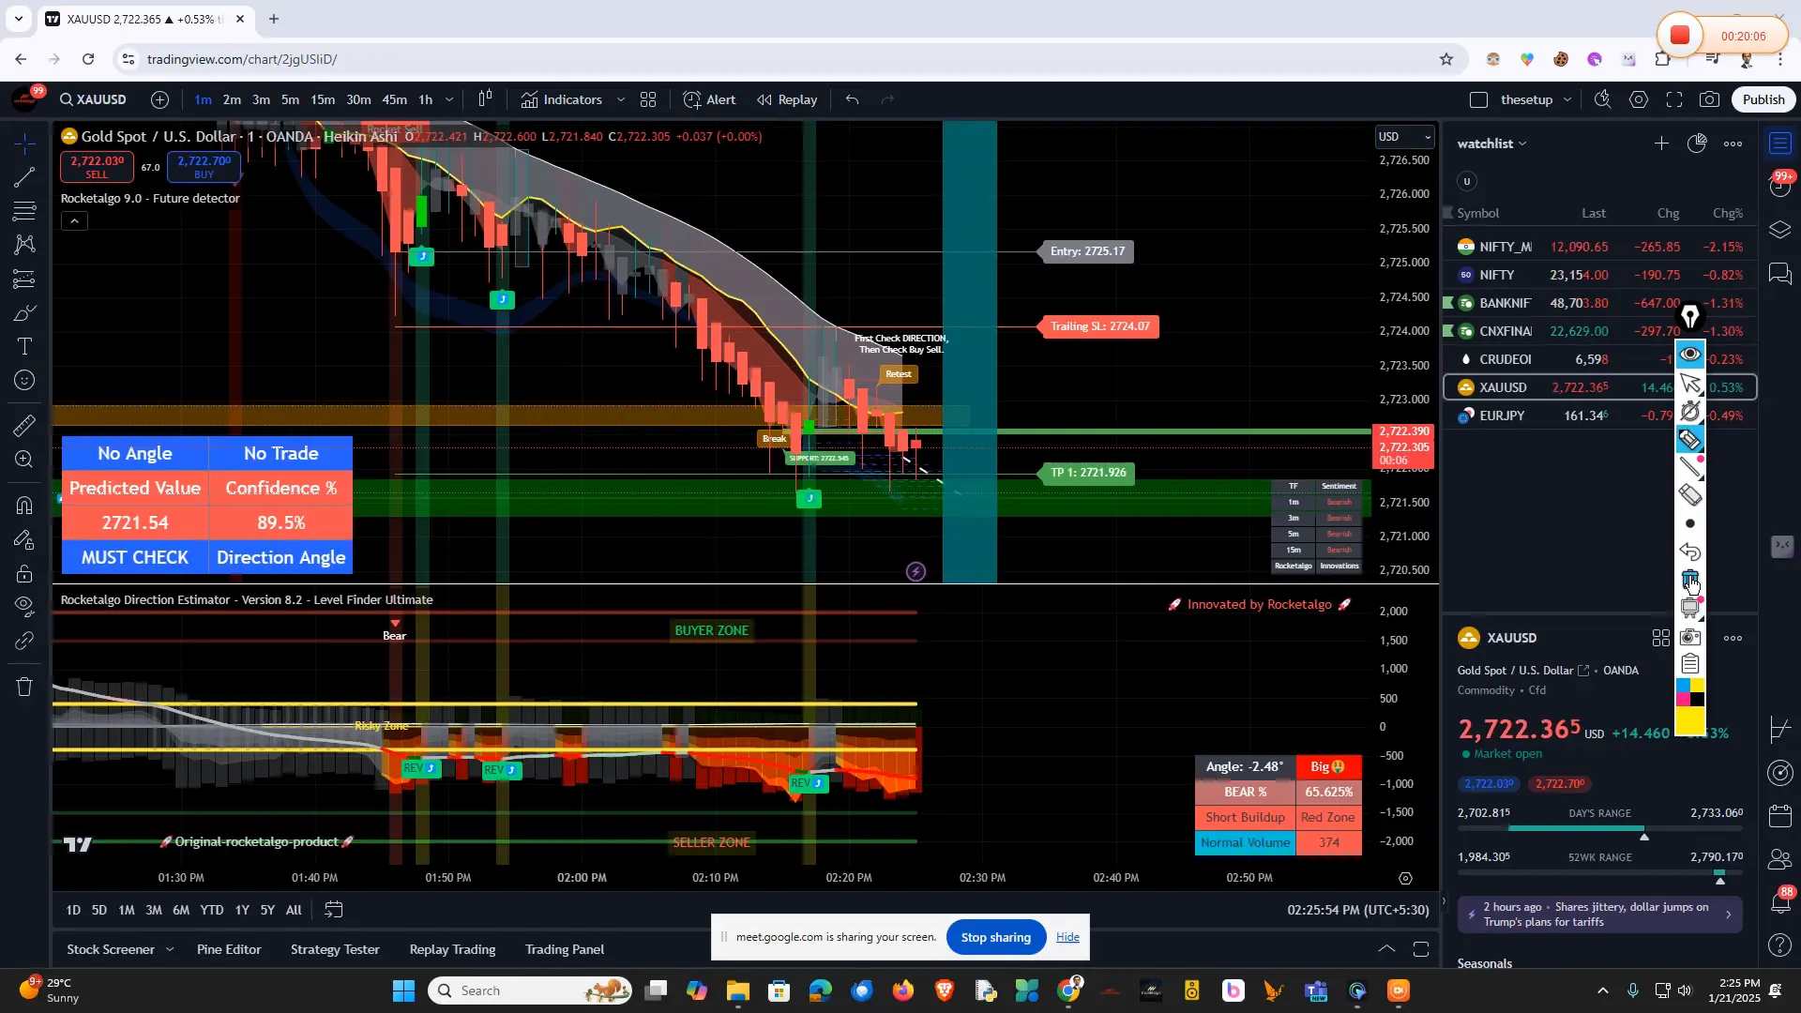The width and height of the screenshot is (1801, 1013).
Task: Open the Strategy Tester tab
Action: tap(335, 949)
